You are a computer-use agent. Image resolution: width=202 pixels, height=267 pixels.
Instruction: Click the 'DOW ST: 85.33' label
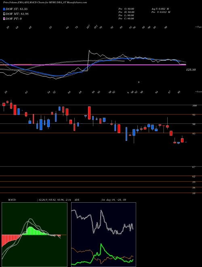point(17,9)
